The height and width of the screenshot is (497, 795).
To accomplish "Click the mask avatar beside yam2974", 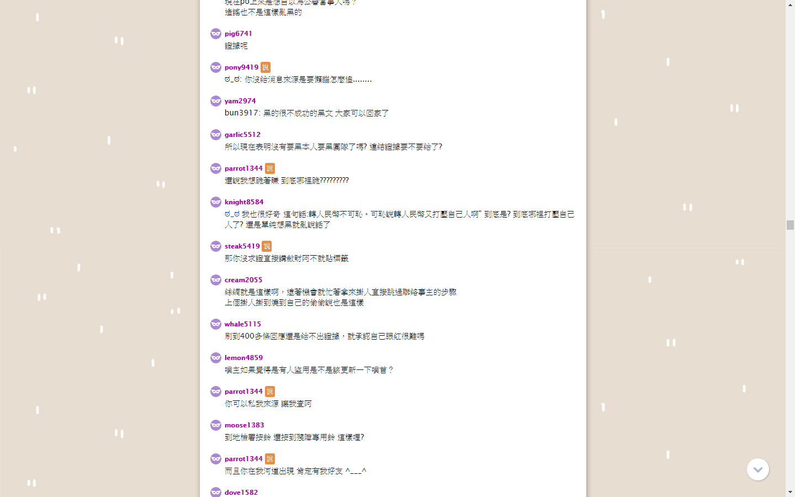I will 216,101.
